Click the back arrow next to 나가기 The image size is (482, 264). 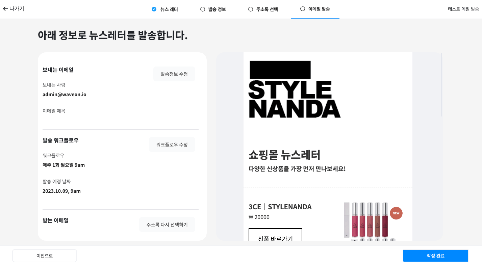coord(5,9)
